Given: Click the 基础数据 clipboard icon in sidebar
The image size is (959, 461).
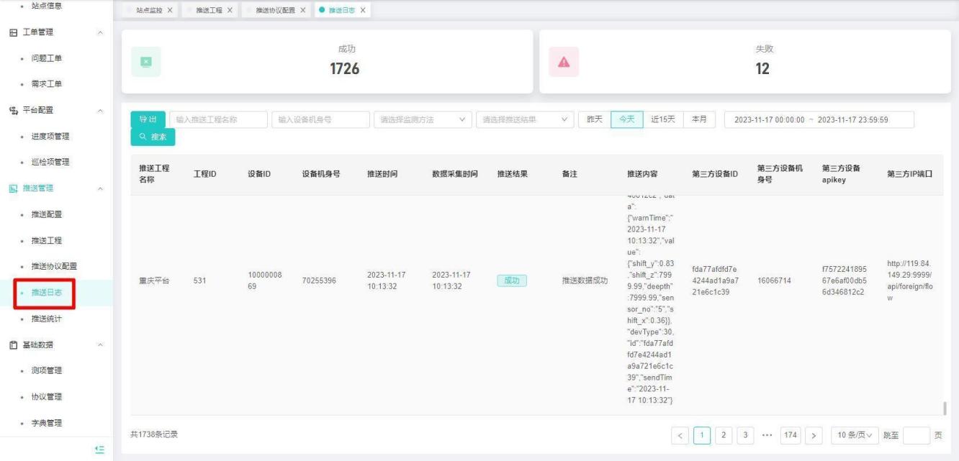Looking at the screenshot, I should (12, 344).
